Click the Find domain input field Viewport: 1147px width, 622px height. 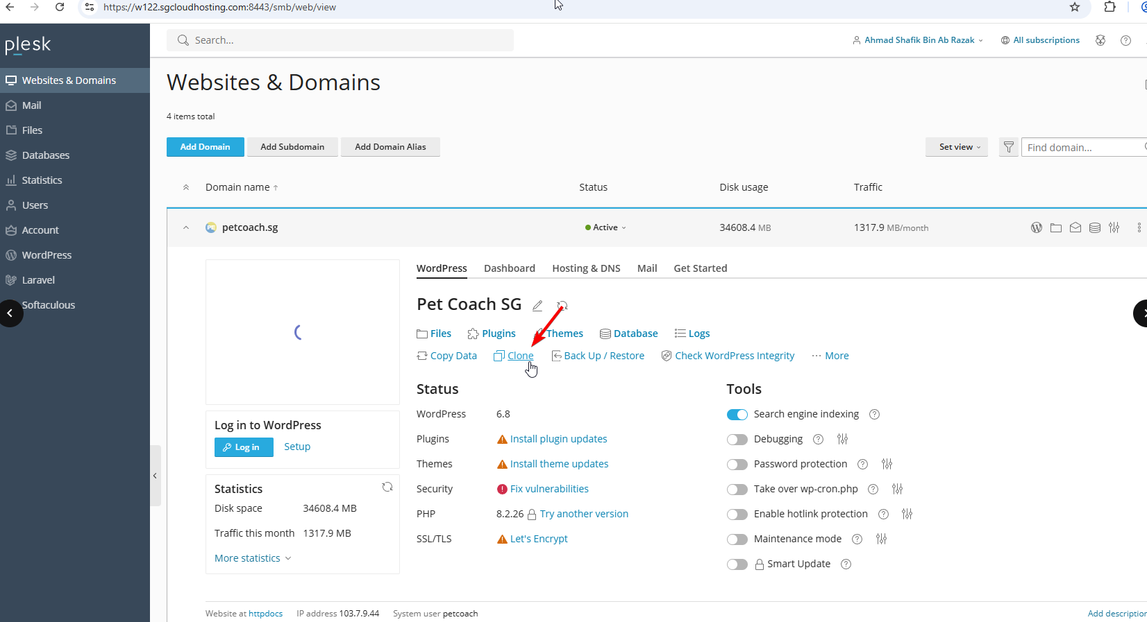click(1084, 147)
